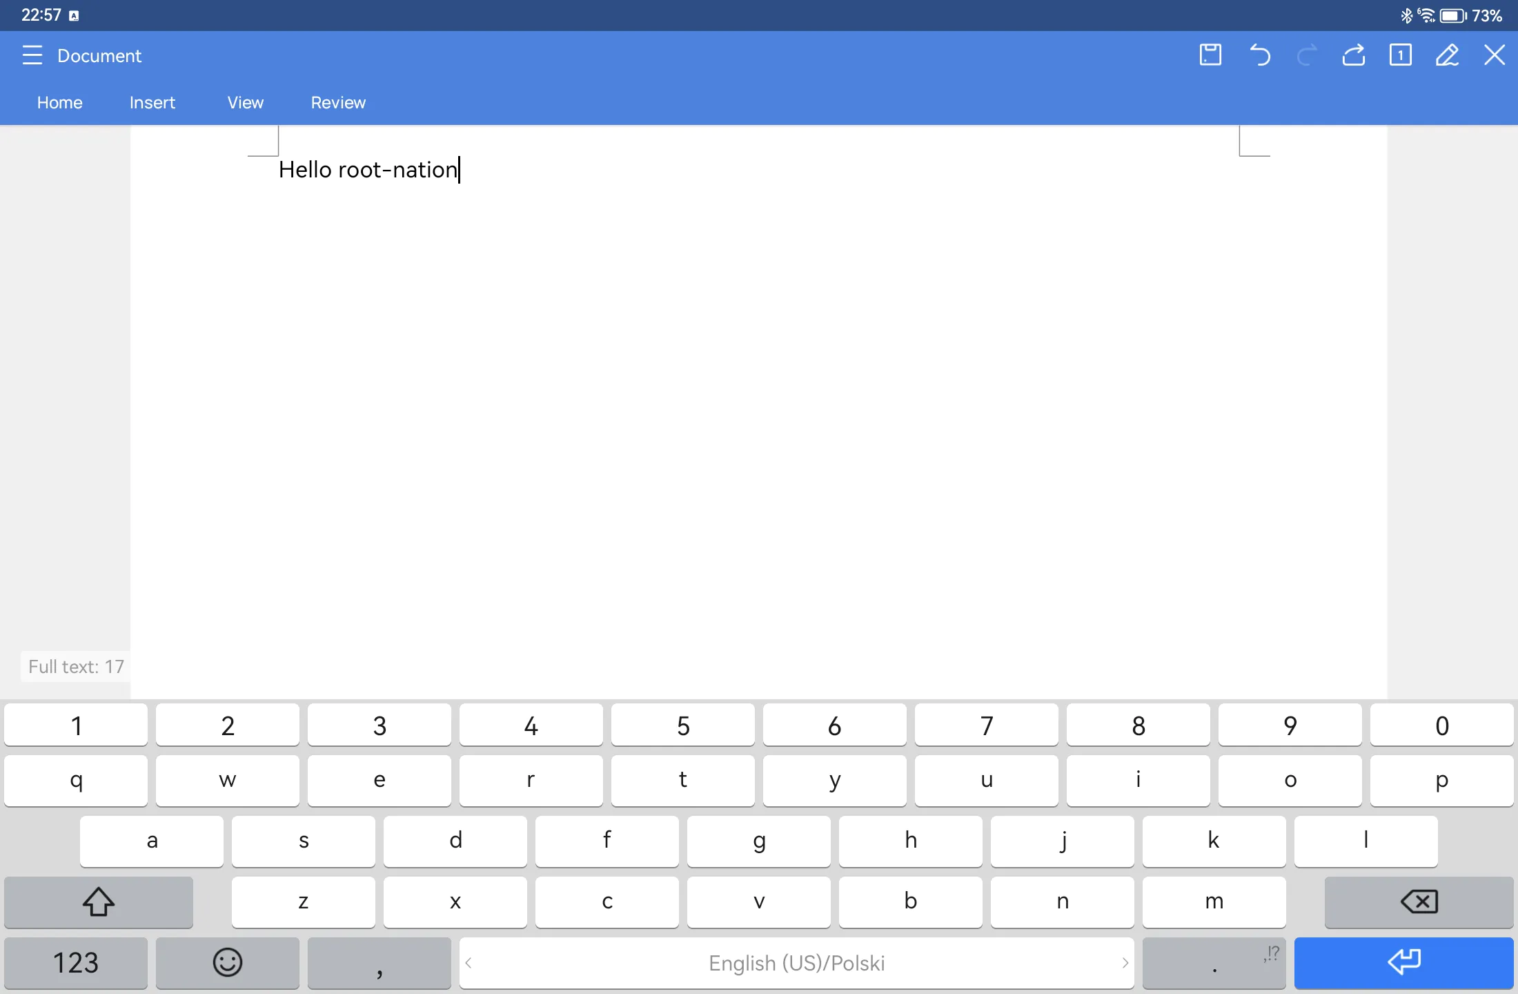Tap the backspace key
The height and width of the screenshot is (994, 1518).
coord(1419,902)
